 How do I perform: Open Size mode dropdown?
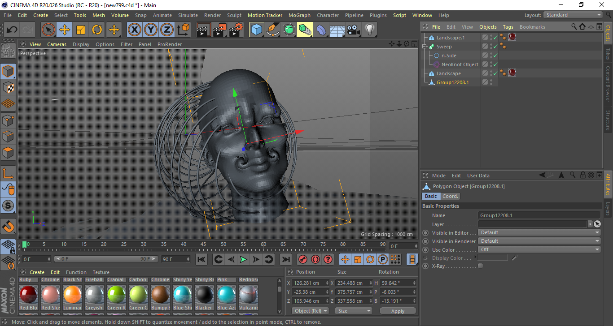click(x=354, y=311)
